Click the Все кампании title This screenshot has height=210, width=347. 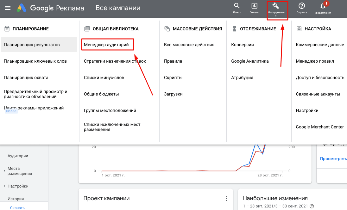click(x=118, y=8)
